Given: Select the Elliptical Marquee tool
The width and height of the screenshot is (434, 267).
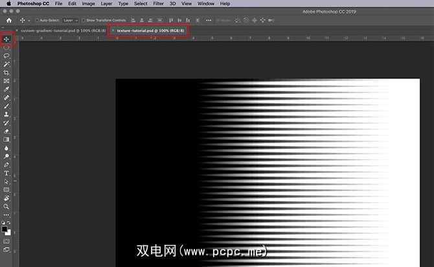Looking at the screenshot, I should point(6,48).
